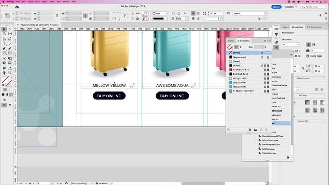
Task: Open the Layout menu
Action: pos(30,2)
